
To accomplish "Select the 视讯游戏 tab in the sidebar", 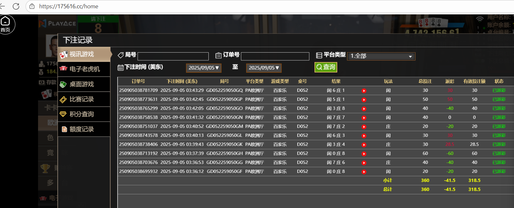I will click(84, 54).
